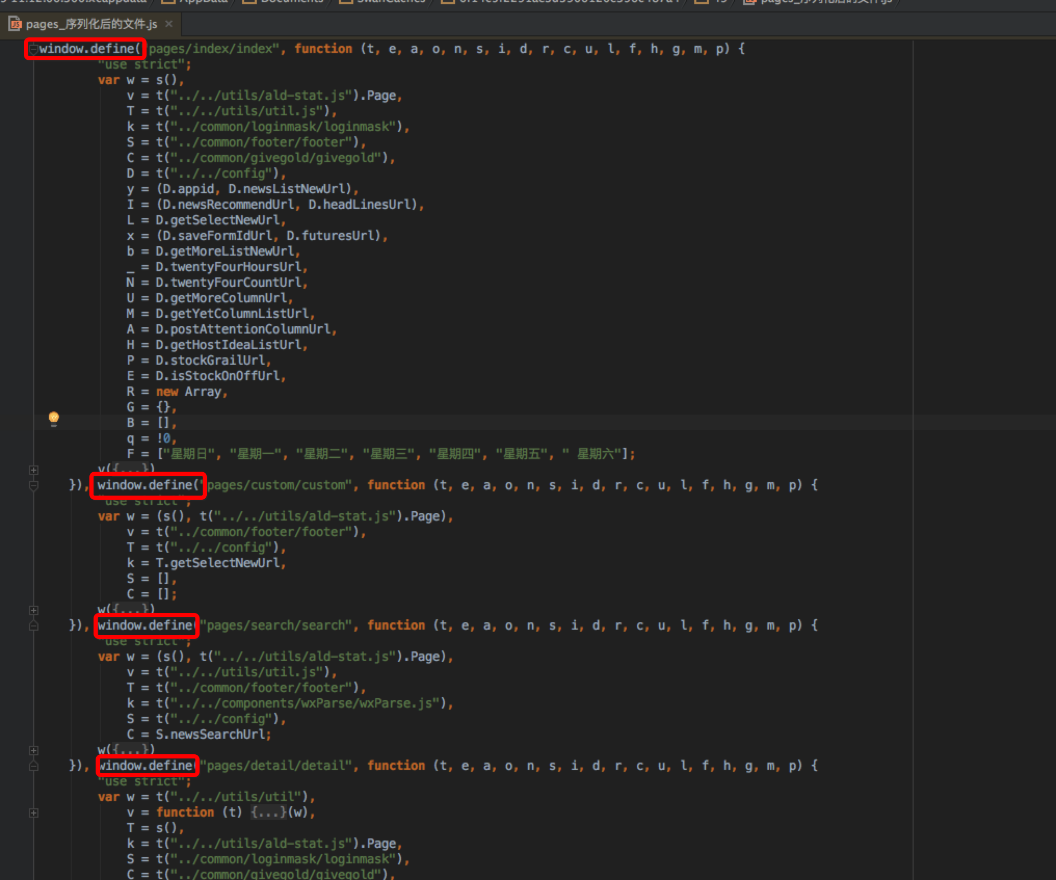The width and height of the screenshot is (1056, 880).
Task: Collapse the pages/search/search define block in the gutter
Action: point(34,626)
